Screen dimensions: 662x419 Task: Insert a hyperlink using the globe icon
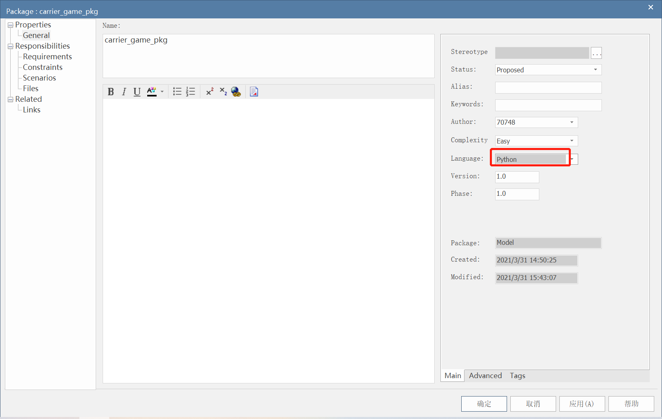coord(236,92)
